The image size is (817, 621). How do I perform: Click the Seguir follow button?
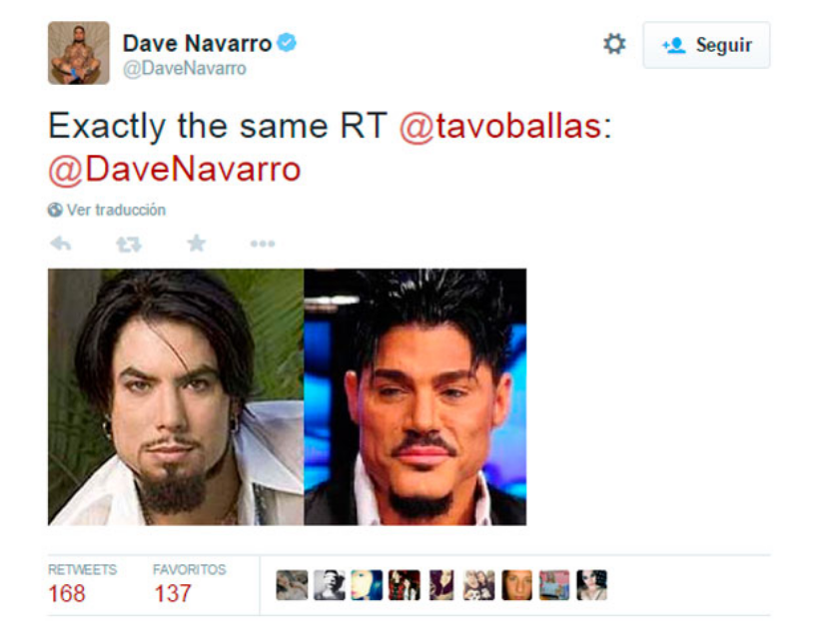point(706,45)
